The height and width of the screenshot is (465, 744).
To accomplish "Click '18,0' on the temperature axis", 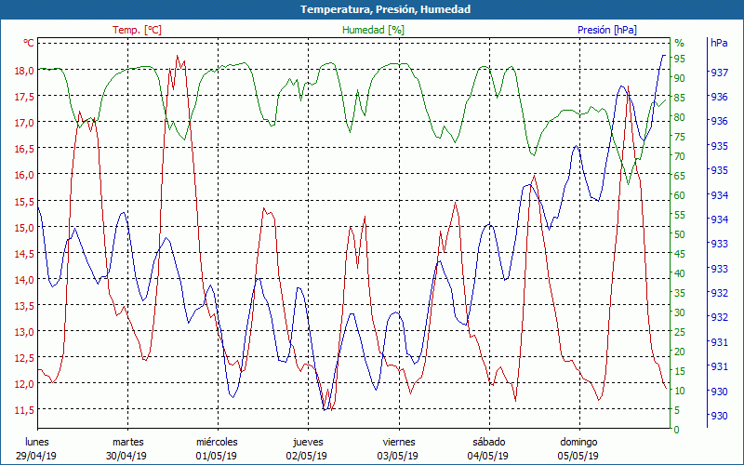I will point(24,71).
